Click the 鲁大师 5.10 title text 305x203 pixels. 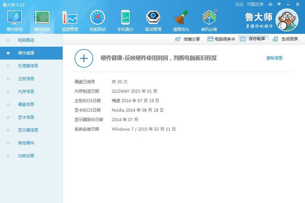14,5
